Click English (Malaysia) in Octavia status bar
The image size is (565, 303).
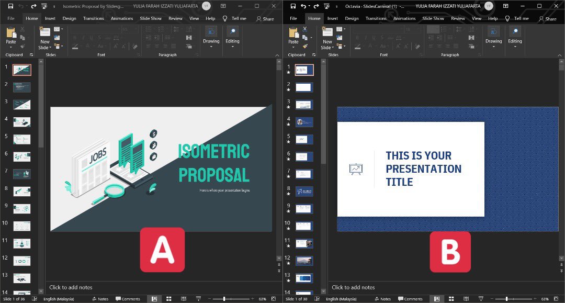pos(341,299)
